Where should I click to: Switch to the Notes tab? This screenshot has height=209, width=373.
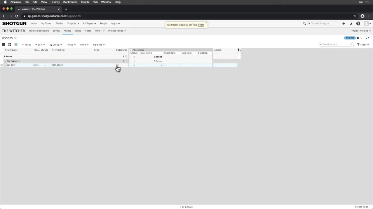click(88, 31)
